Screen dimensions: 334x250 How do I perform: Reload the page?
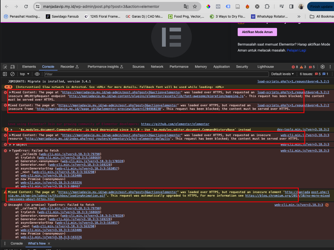pyautogui.click(x=26, y=7)
